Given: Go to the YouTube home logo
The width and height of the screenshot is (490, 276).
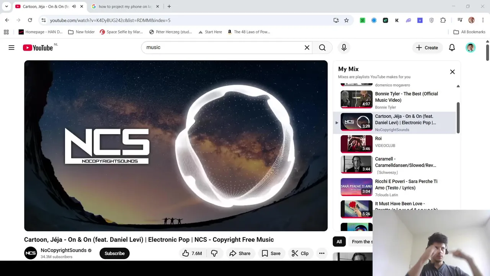Looking at the screenshot, I should (38, 48).
